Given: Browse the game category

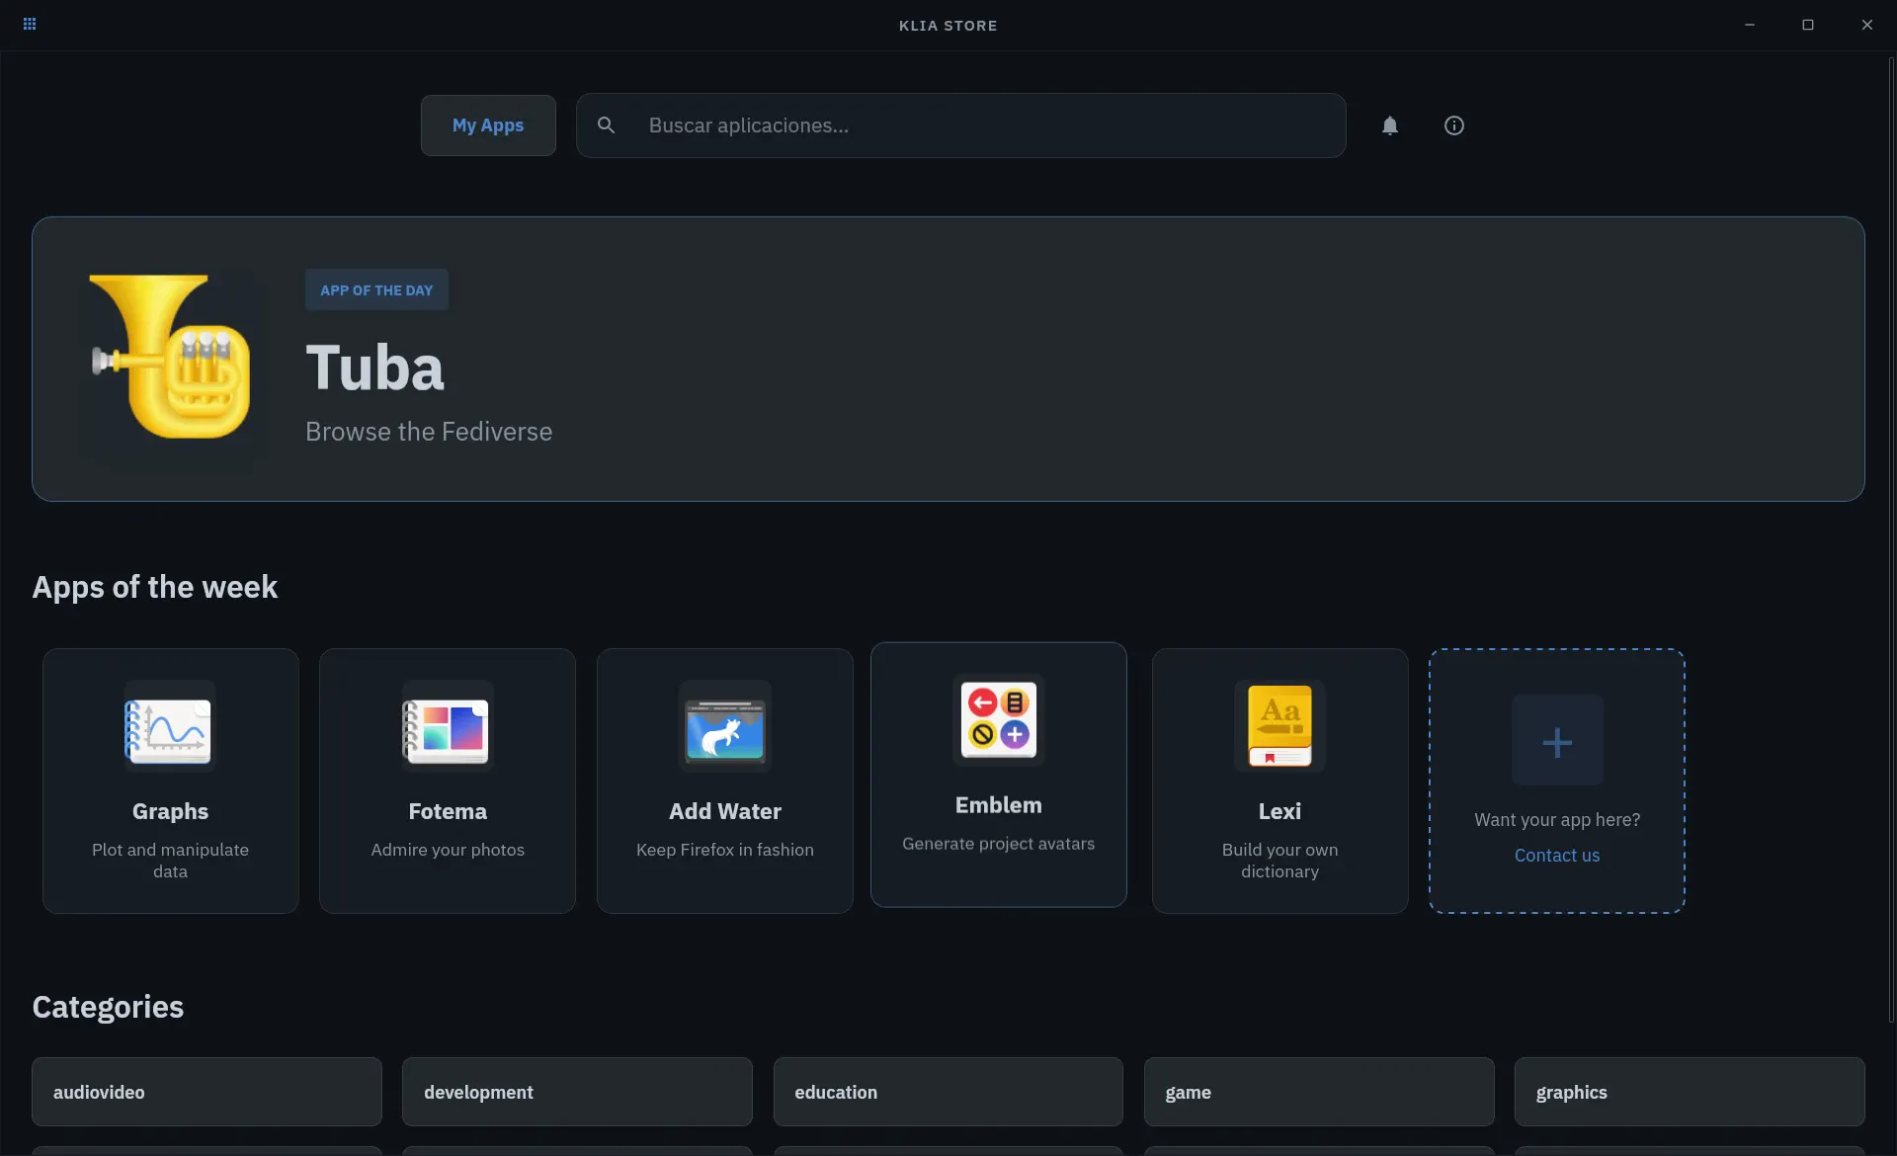Looking at the screenshot, I should (x=1319, y=1092).
